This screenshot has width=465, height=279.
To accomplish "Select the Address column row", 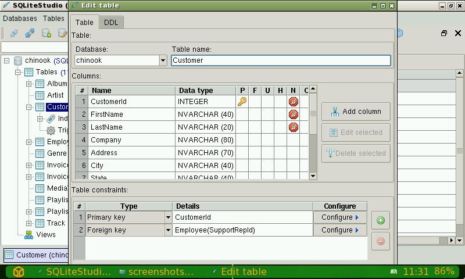I will 192,153.
